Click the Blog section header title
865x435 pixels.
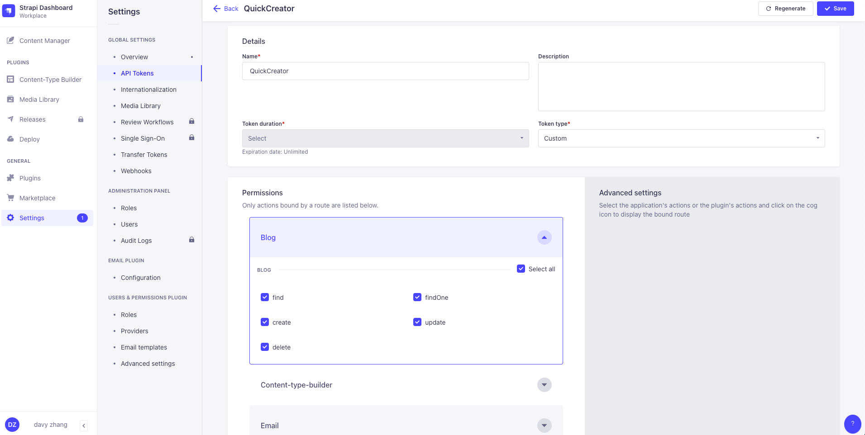pyautogui.click(x=268, y=237)
